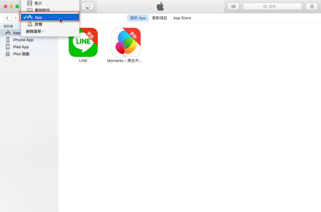Click the bell icon beside 鈴聲
Image resolution: width=321 pixels, height=212 pixels.
coord(30,24)
